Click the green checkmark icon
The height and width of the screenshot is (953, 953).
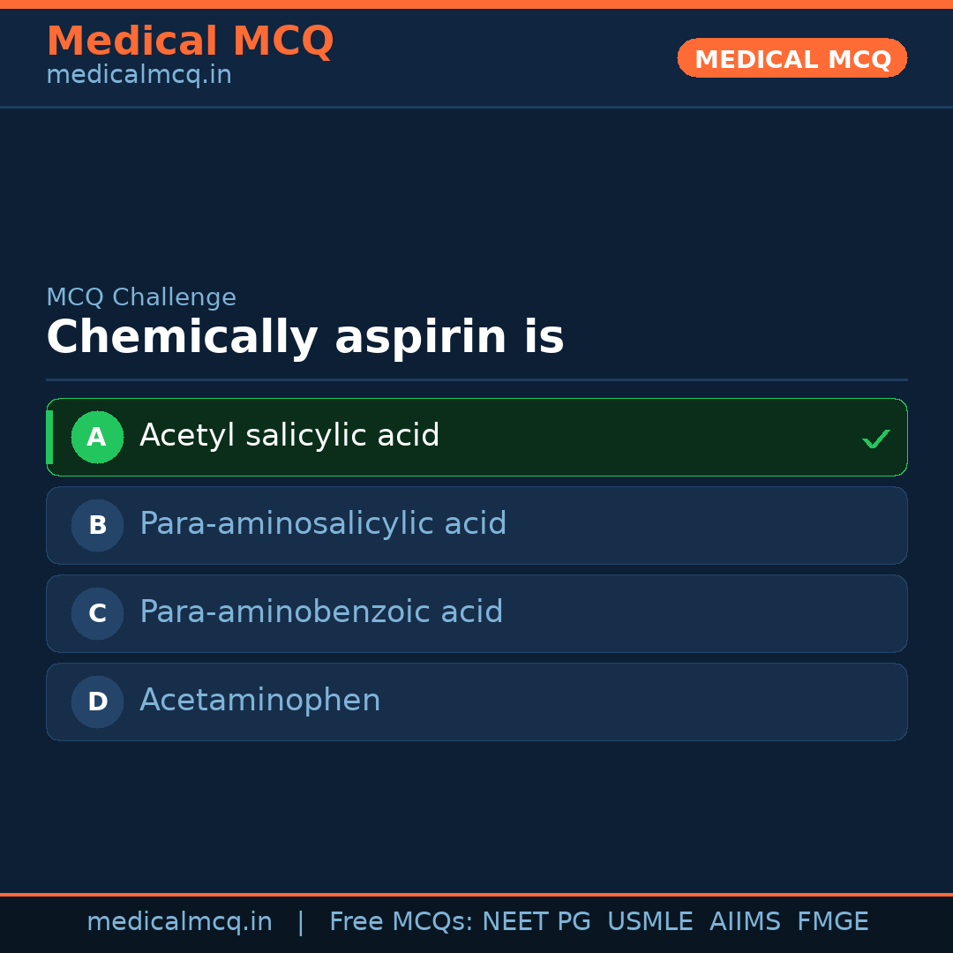[x=875, y=439]
